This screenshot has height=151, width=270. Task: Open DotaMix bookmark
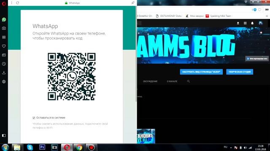pos(145,16)
